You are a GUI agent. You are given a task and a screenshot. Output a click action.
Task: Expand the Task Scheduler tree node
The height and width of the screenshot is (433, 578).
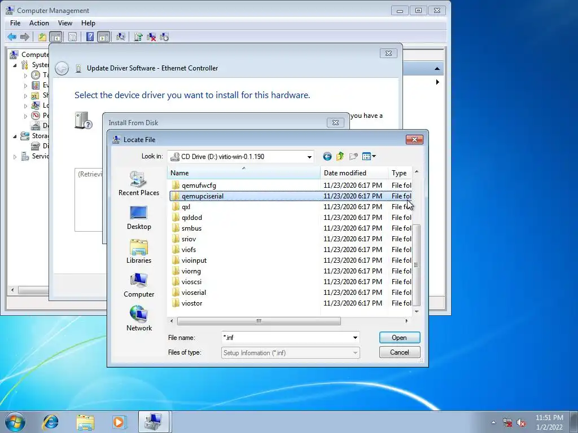(25, 76)
